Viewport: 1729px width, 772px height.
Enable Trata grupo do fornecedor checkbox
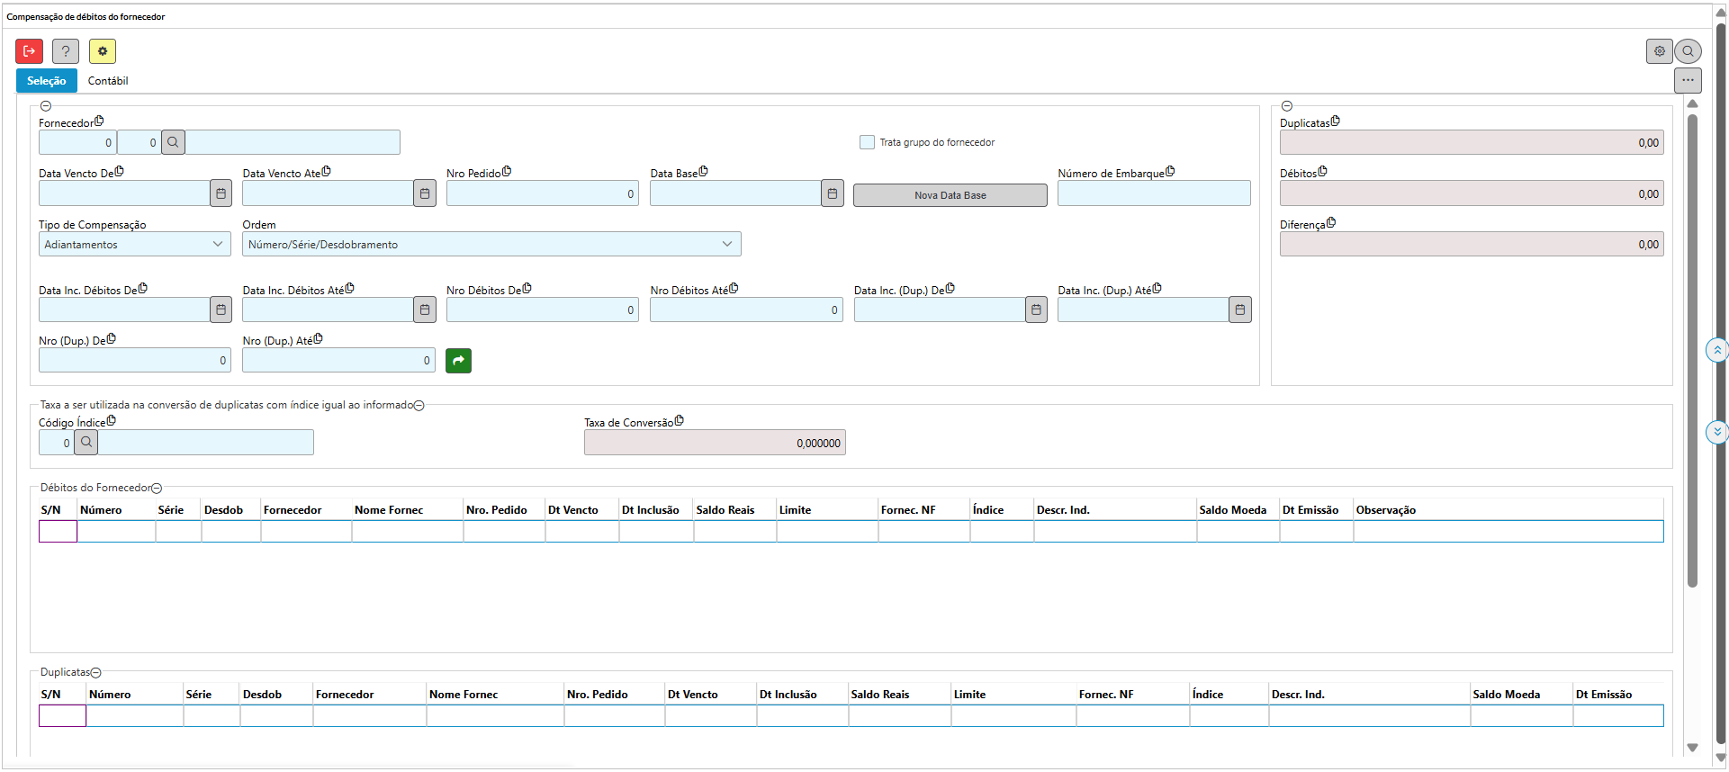(x=867, y=142)
